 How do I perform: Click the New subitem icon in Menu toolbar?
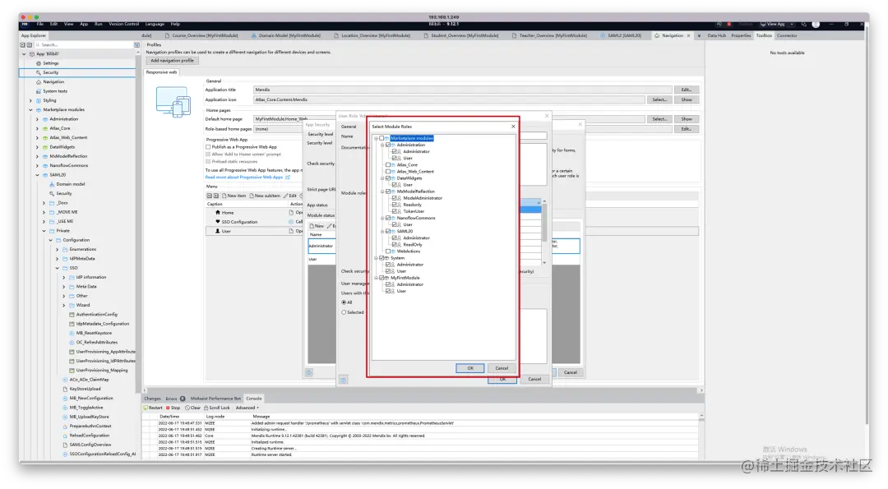click(x=252, y=196)
